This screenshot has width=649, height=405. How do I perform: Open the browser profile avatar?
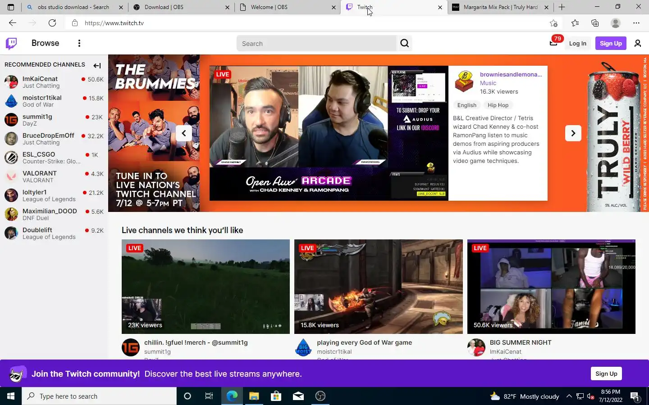coord(616,23)
